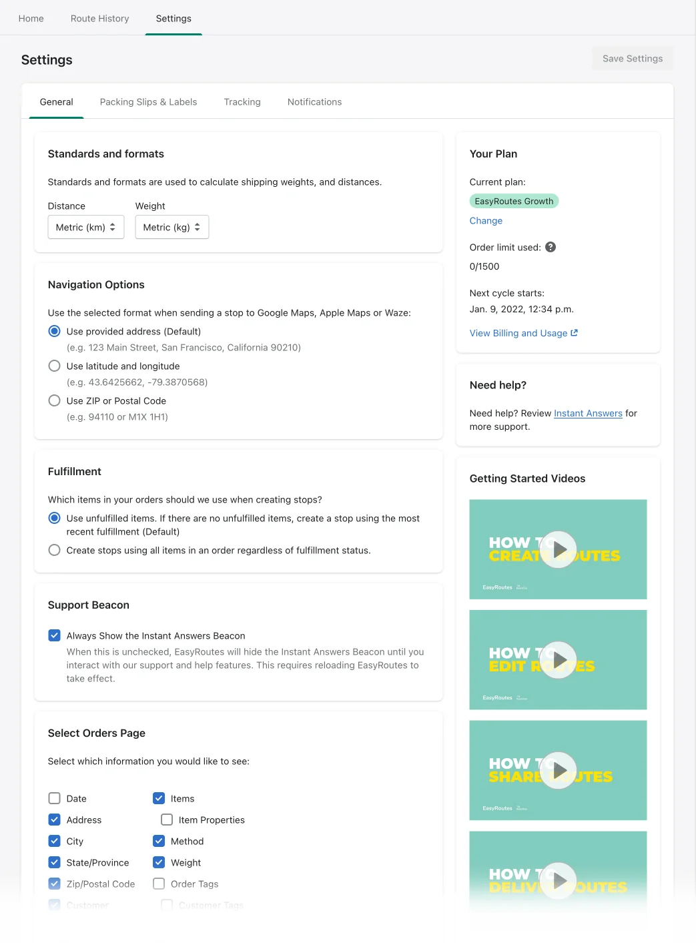
Task: Uncheck the Items checkbox
Action: pos(159,798)
